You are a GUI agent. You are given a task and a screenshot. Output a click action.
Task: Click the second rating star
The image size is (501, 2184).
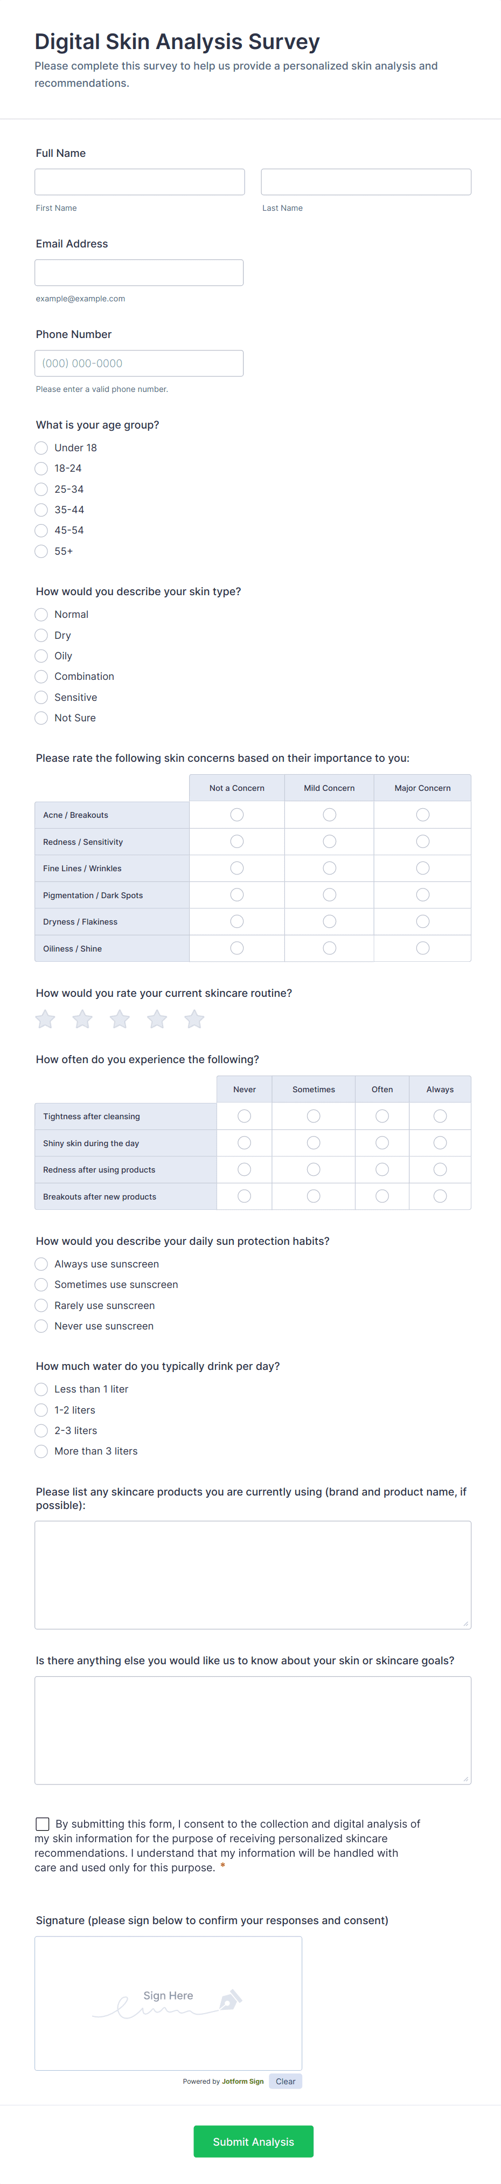pos(82,1019)
